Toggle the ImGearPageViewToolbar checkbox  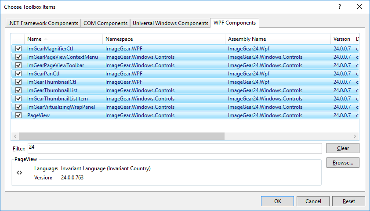click(18, 65)
